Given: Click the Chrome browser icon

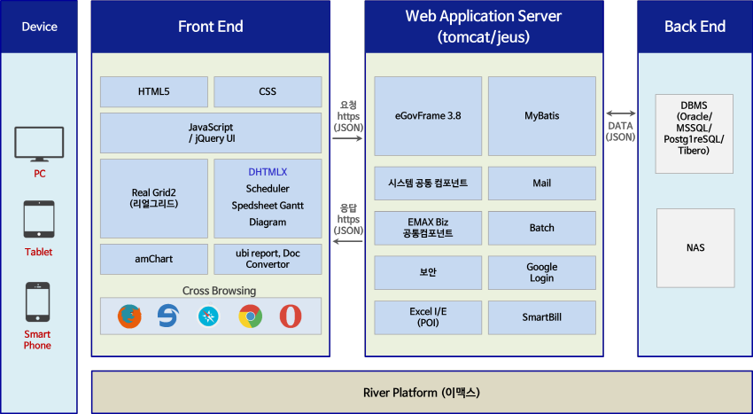Looking at the screenshot, I should tap(250, 316).
